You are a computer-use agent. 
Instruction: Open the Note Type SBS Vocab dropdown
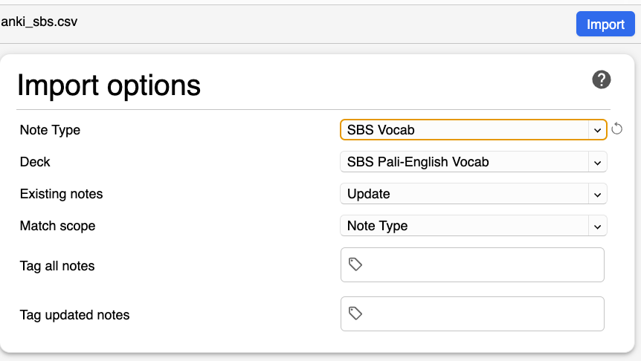point(474,130)
